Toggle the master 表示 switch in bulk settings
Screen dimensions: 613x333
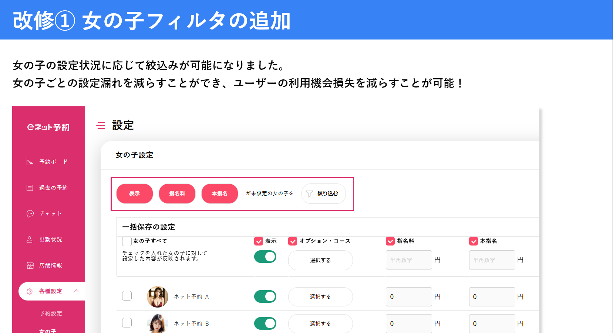point(265,256)
